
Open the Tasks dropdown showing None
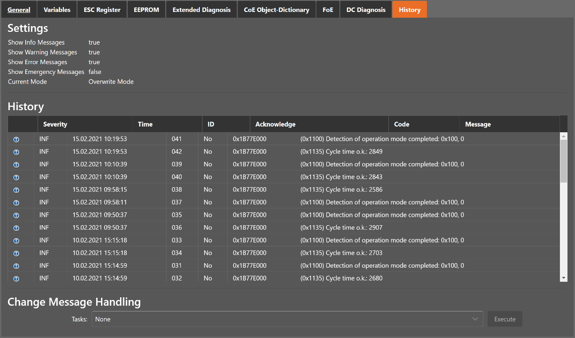point(287,319)
